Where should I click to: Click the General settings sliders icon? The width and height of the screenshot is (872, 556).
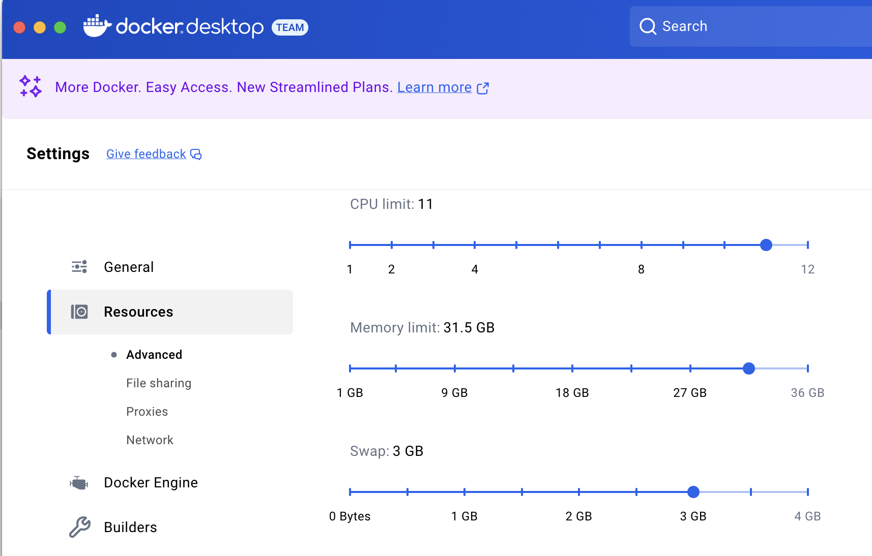point(79,267)
